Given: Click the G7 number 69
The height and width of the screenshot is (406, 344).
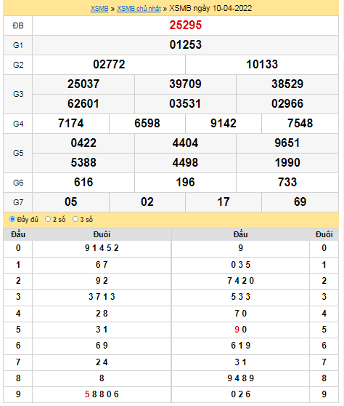Looking at the screenshot, I should point(300,202).
